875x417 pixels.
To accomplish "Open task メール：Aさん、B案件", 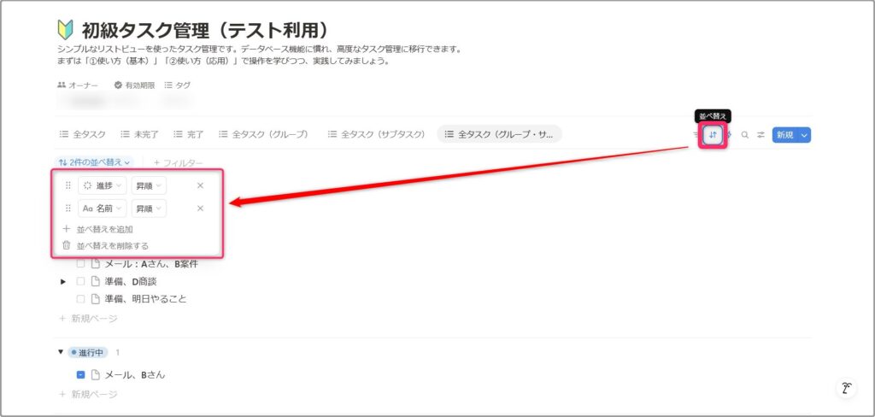I will pos(151,264).
